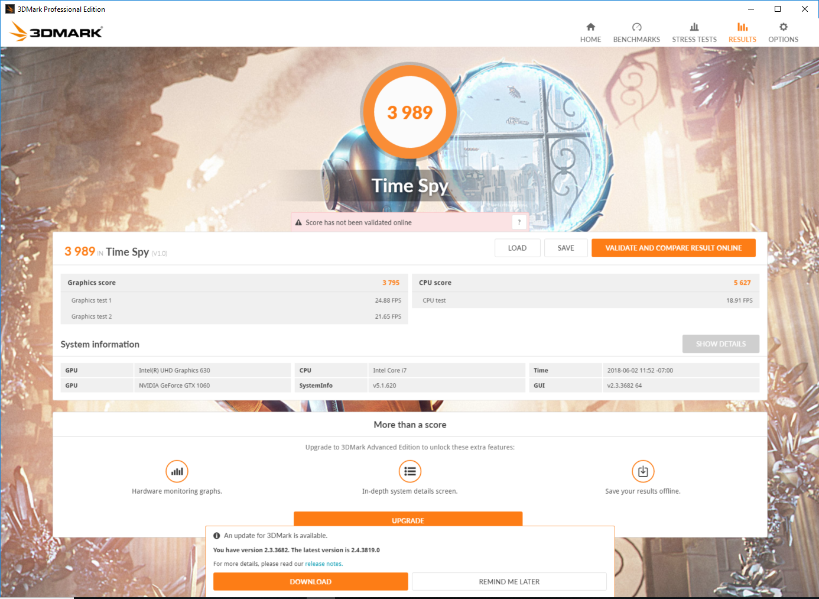819x599 pixels.
Task: Switch to the STRESS TESTS tab label
Action: pyautogui.click(x=694, y=40)
